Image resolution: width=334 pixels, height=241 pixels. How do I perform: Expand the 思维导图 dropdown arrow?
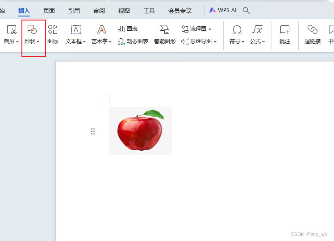pyautogui.click(x=215, y=42)
